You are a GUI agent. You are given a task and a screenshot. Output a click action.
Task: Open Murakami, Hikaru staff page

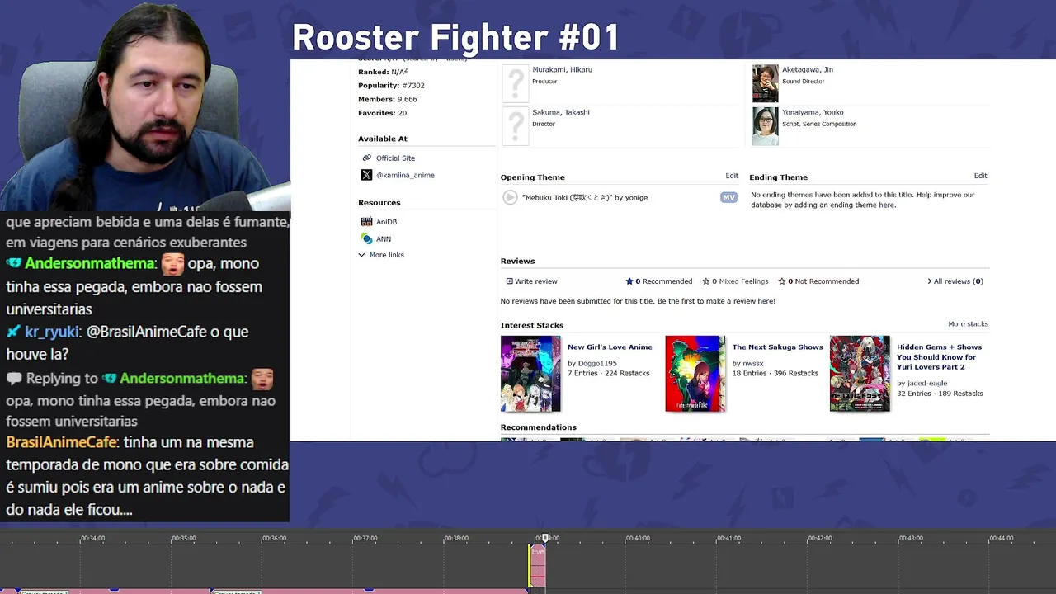pos(562,70)
